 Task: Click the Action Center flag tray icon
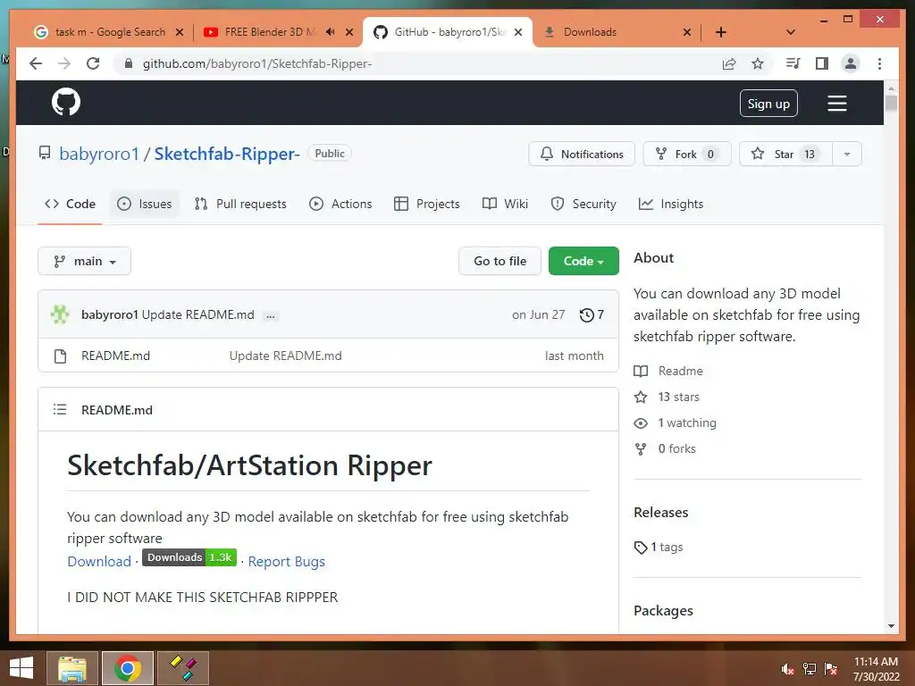[x=831, y=669]
